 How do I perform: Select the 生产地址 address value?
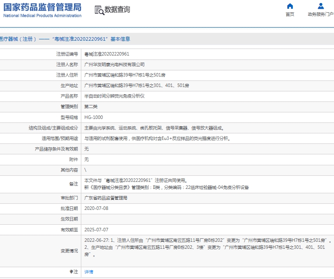click(137, 85)
